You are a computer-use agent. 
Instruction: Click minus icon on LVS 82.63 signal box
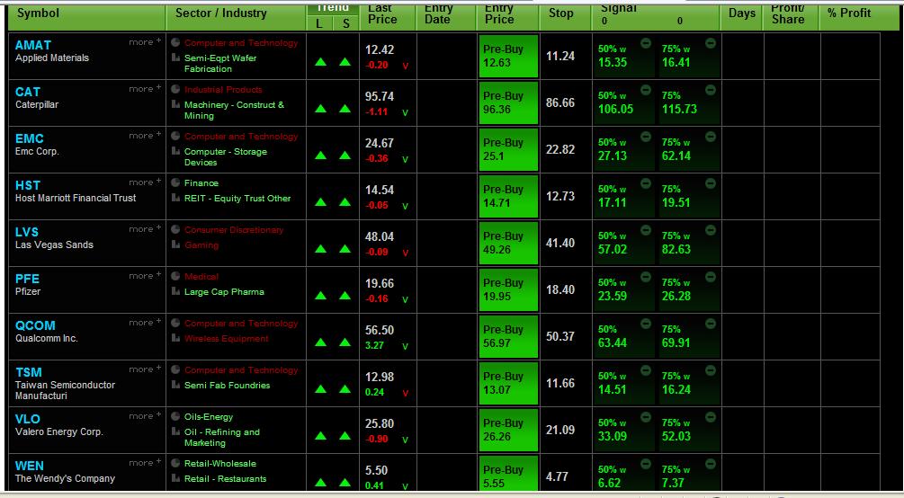[711, 230]
